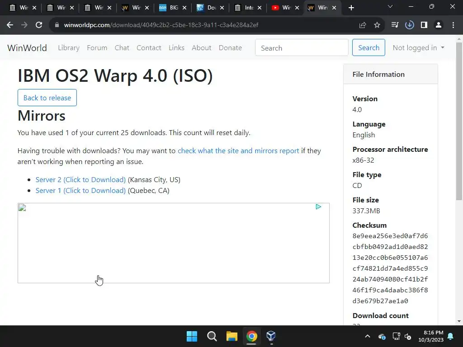Click the share page icon in address bar
Image resolution: width=463 pixels, height=347 pixels.
tap(363, 25)
